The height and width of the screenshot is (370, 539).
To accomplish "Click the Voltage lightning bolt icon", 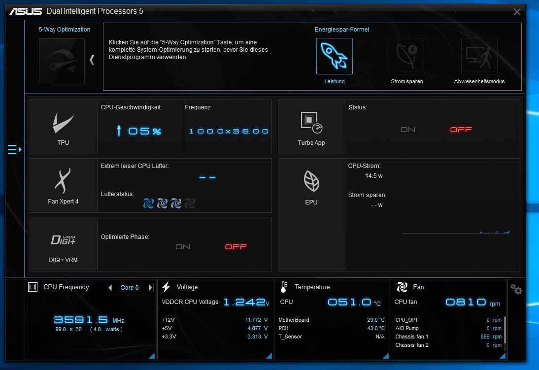I will pyautogui.click(x=166, y=287).
